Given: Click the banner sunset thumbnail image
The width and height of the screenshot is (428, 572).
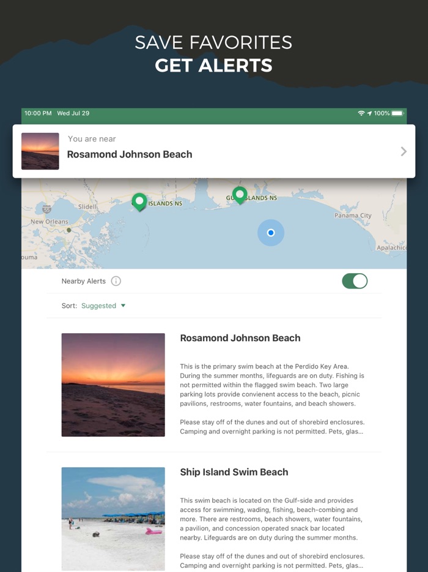Looking at the screenshot, I should (40, 151).
